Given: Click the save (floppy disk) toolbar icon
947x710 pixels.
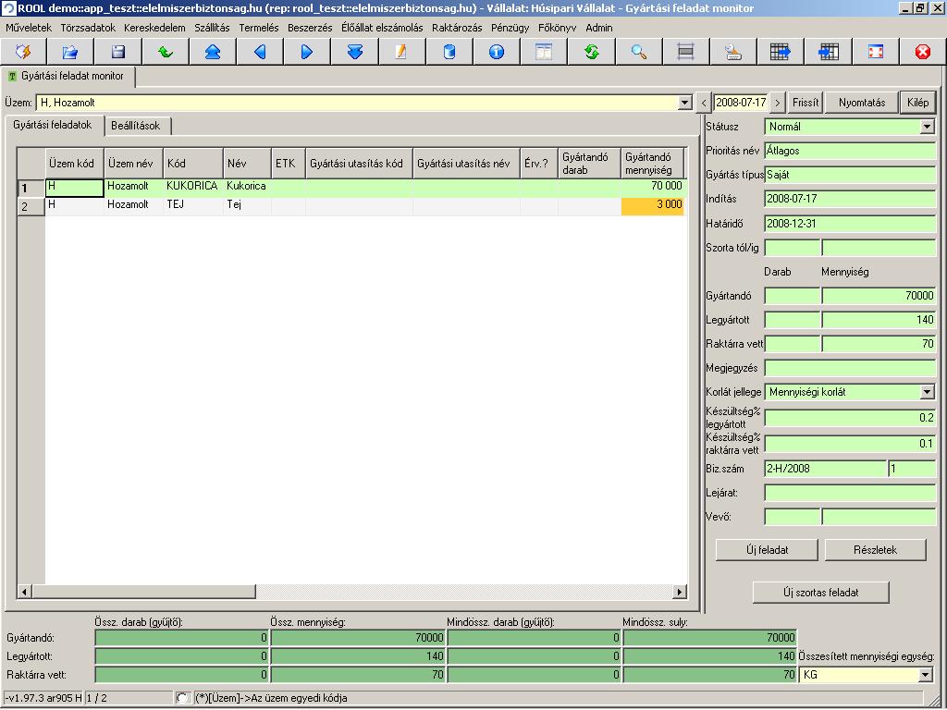Looking at the screenshot, I should tap(117, 52).
